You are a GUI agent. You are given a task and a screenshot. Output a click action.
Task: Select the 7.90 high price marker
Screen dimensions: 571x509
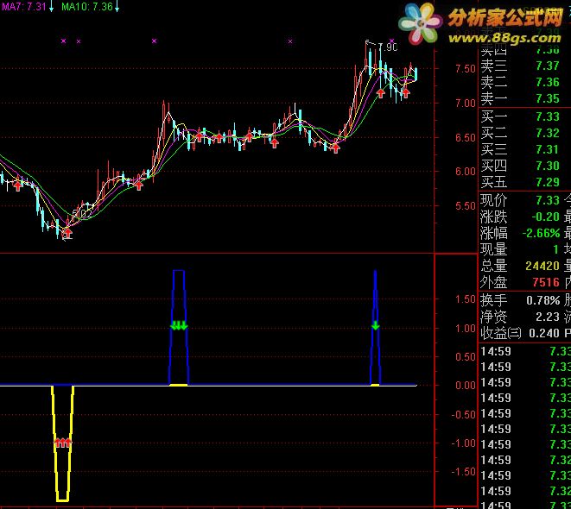tap(388, 47)
